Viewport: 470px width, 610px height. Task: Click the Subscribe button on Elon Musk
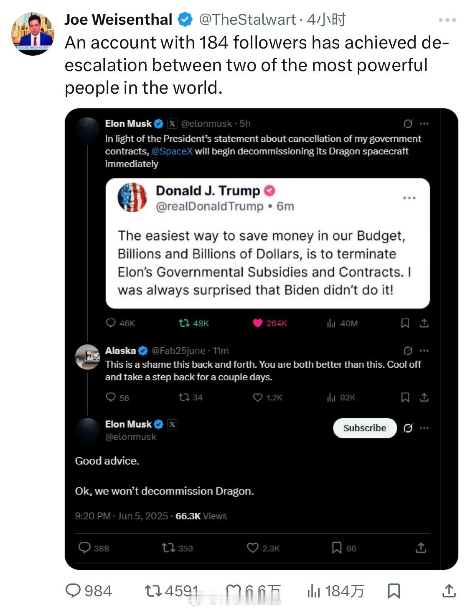pos(365,428)
